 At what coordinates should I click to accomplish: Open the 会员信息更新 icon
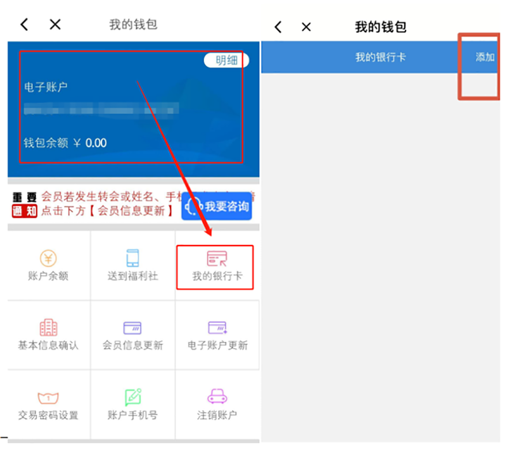tap(132, 335)
